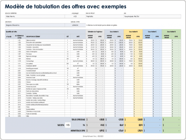The height and width of the screenshot is (140, 186).
Task: Select the 'Pare-vapeur sous dalle' cell
Action: pos(45,84)
